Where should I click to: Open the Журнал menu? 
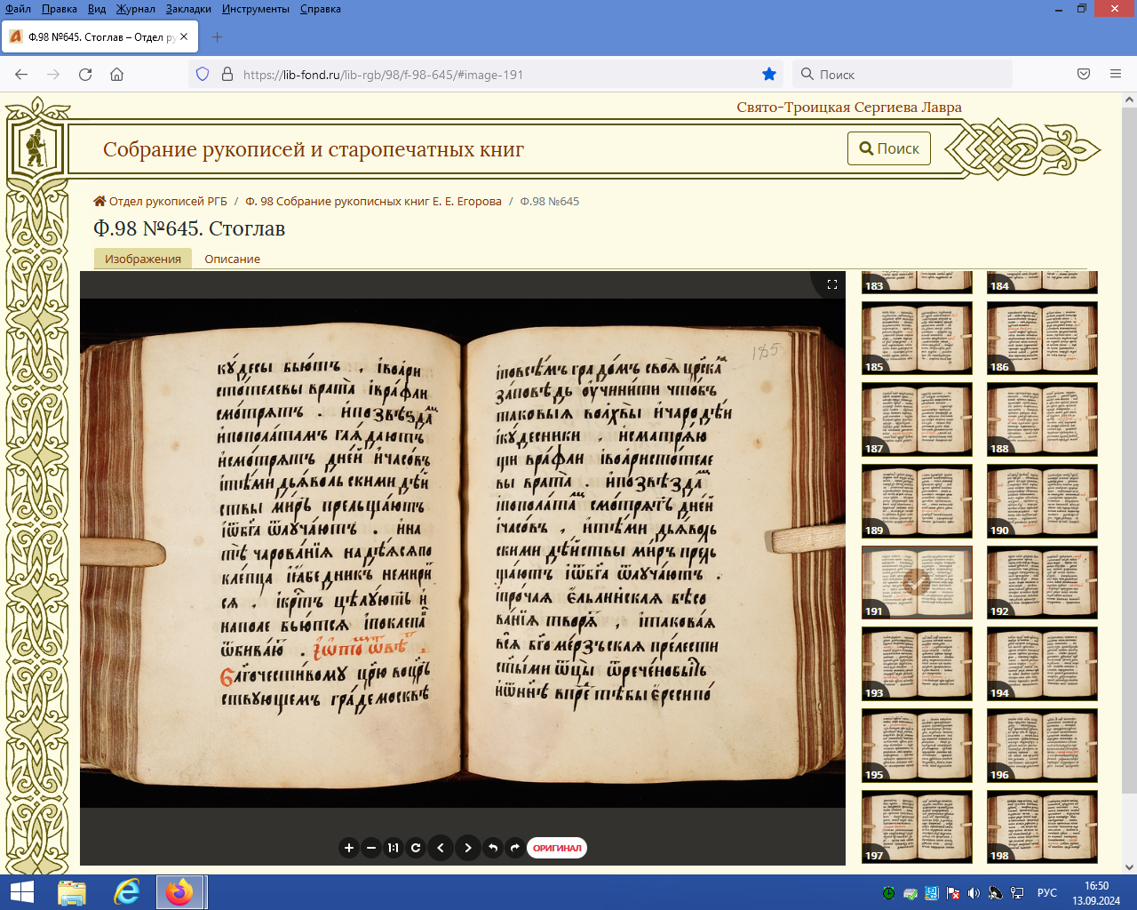[136, 9]
